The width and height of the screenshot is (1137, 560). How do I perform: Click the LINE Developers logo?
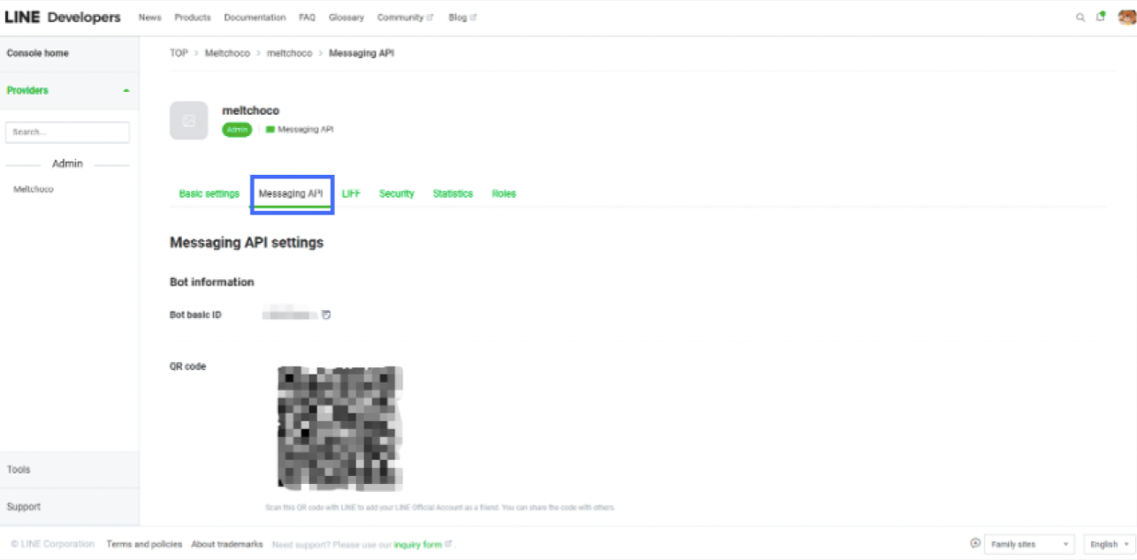[63, 18]
